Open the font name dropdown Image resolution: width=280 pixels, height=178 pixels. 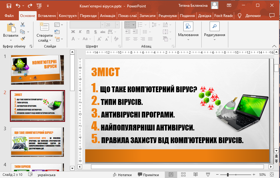coord(103,25)
